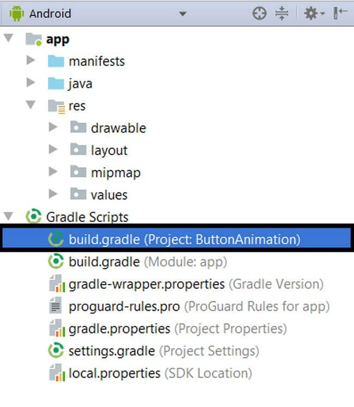The height and width of the screenshot is (407, 354).
Task: Open project view settings gear
Action: [314, 13]
